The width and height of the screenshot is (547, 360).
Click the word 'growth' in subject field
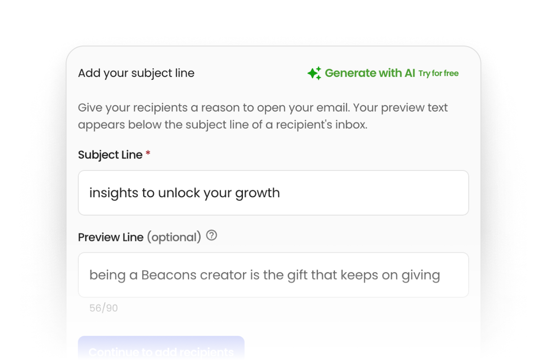click(258, 193)
